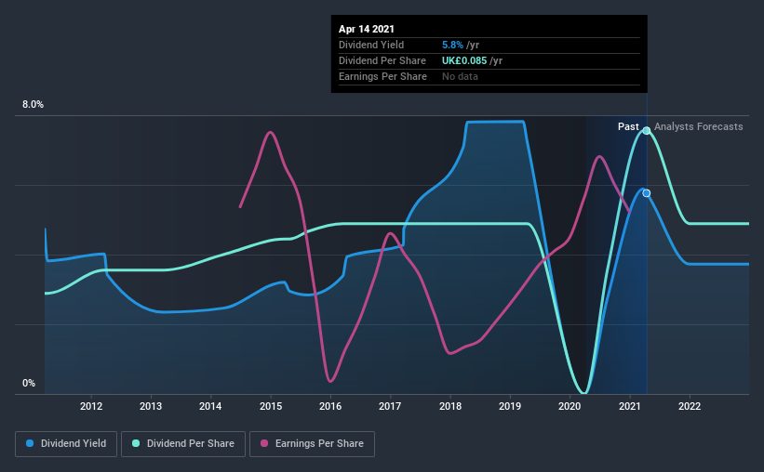Select the Dividend Yield marker at Apr 2021

647,193
